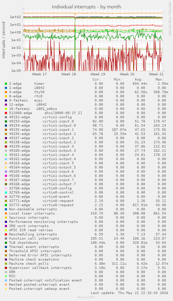Click the Cur: column header

pyautogui.click(x=97, y=80)
